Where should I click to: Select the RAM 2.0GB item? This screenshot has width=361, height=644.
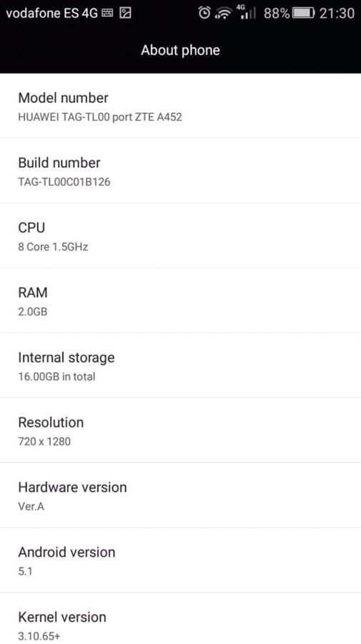[x=180, y=301]
